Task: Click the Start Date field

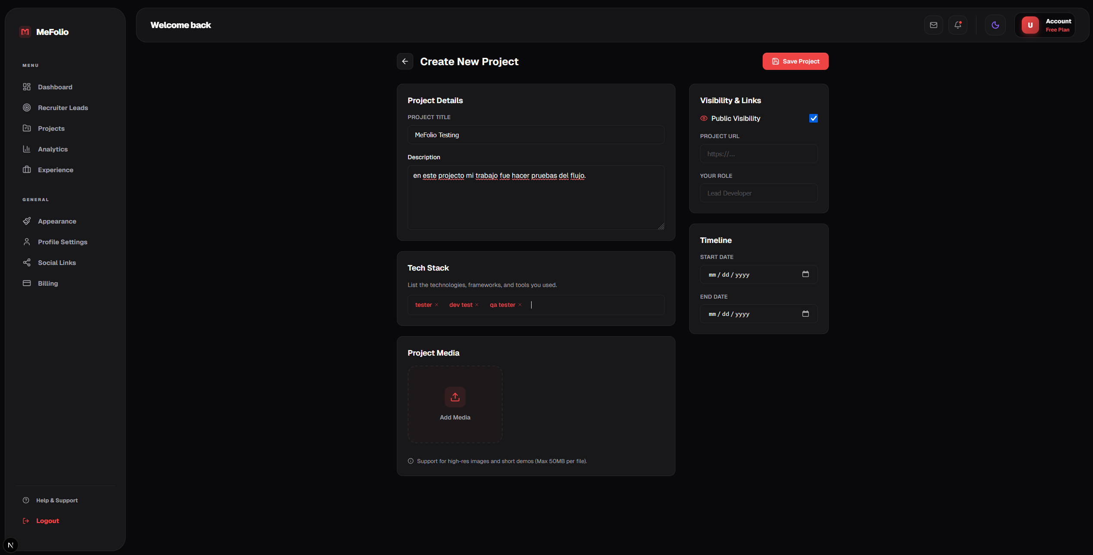Action: pyautogui.click(x=758, y=274)
